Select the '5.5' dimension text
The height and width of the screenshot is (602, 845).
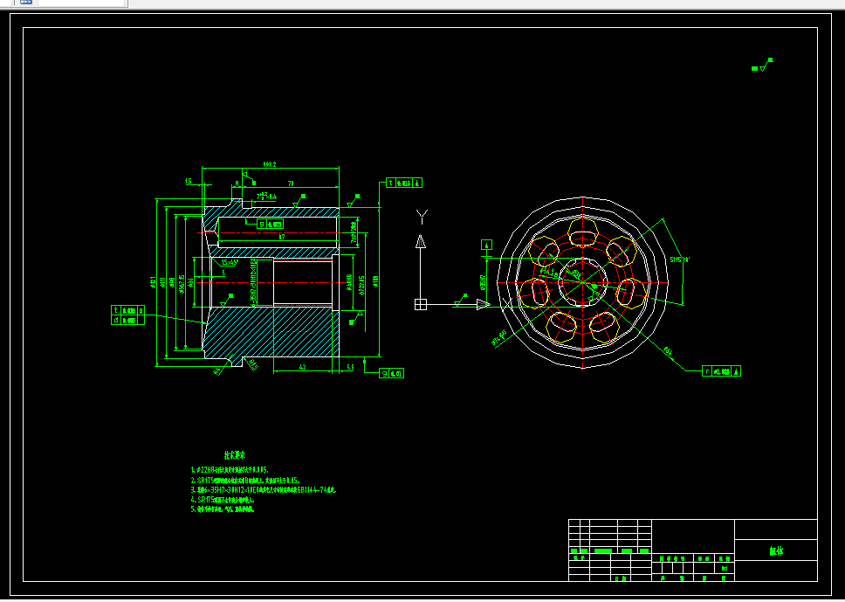[x=350, y=367]
